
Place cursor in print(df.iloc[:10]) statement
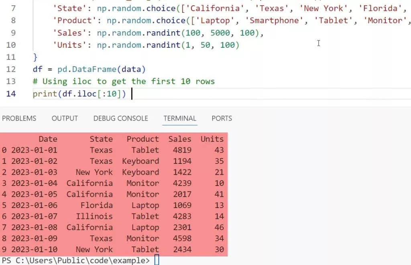tap(79, 94)
